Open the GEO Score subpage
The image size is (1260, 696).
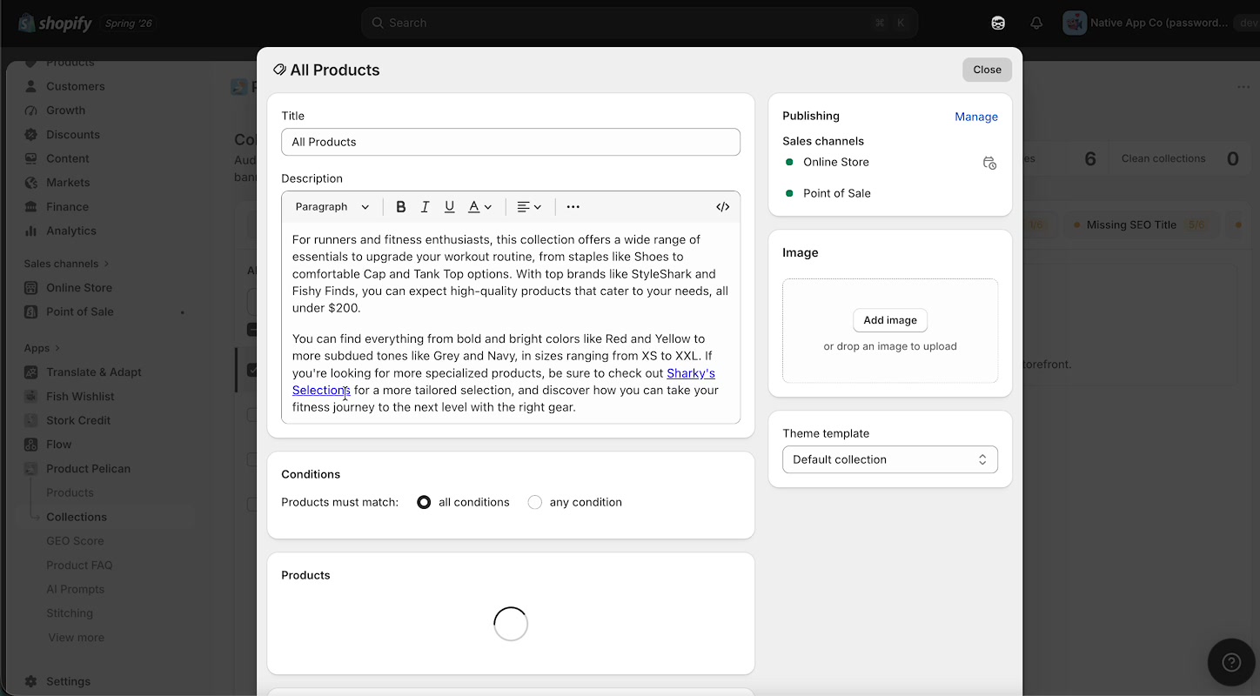[x=75, y=541]
